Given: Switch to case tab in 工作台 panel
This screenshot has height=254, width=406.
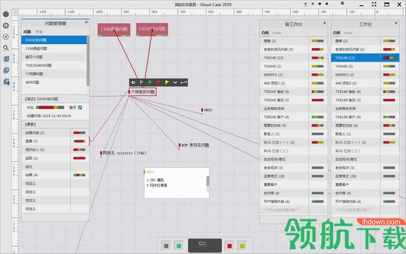Looking at the screenshot, I should click(x=348, y=33).
